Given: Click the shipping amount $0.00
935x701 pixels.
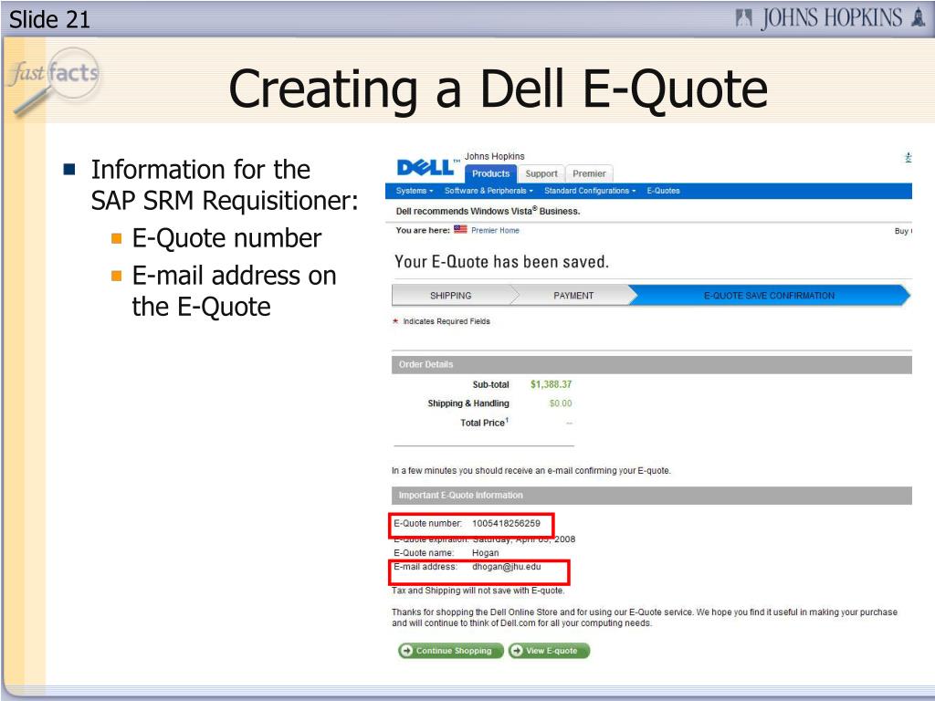Looking at the screenshot, I should coord(561,403).
